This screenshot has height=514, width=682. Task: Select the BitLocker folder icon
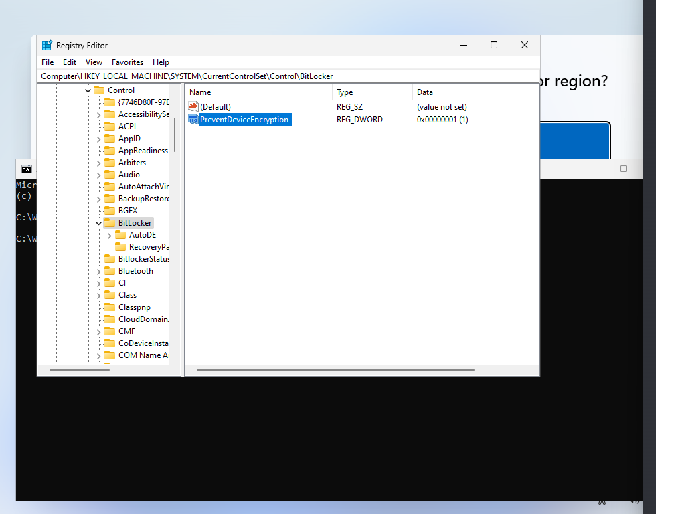[x=110, y=222]
